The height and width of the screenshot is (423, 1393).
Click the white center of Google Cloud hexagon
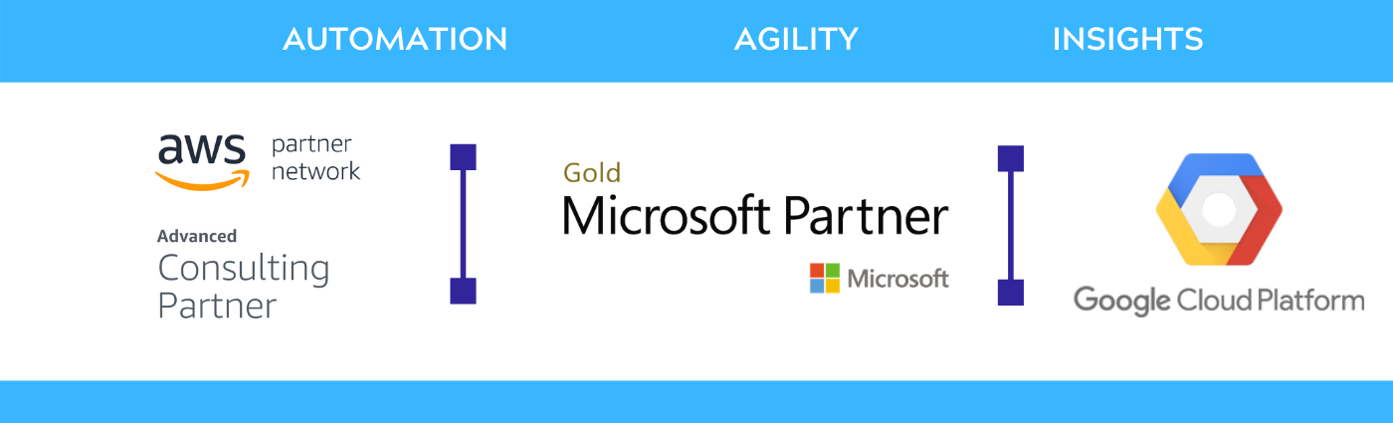point(1219,209)
